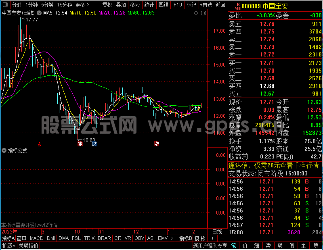The image size is (323, 250).
Task: Open the 分时 intraday chart
Action: pos(17,5)
